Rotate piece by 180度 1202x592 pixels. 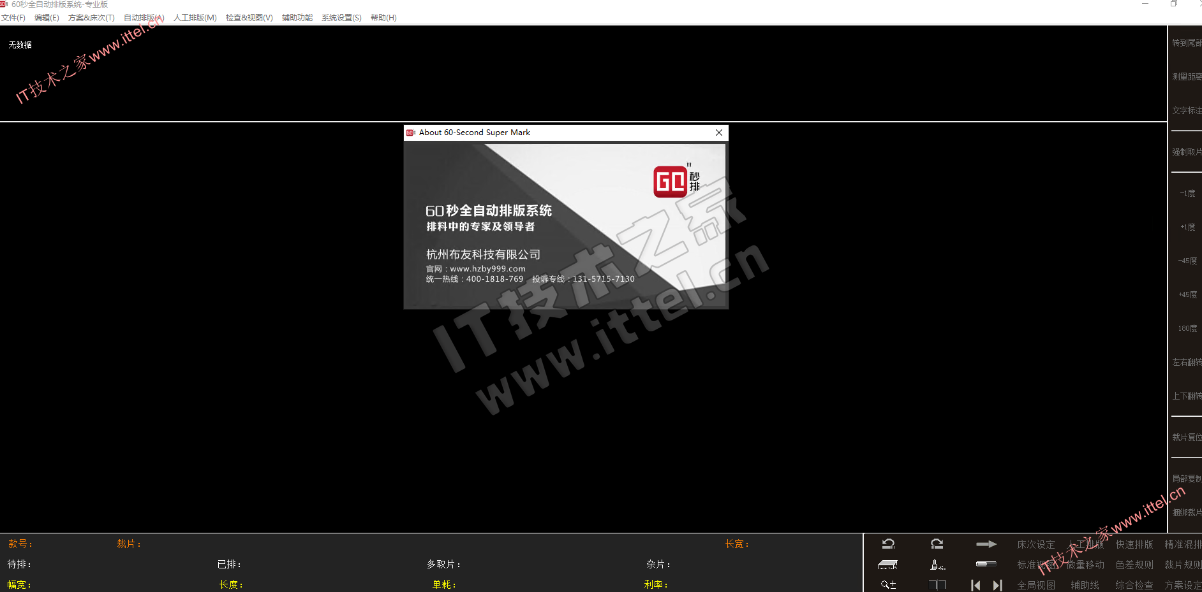pos(1187,328)
